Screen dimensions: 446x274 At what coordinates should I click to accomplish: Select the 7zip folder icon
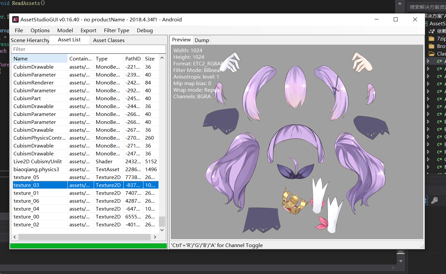[432, 38]
